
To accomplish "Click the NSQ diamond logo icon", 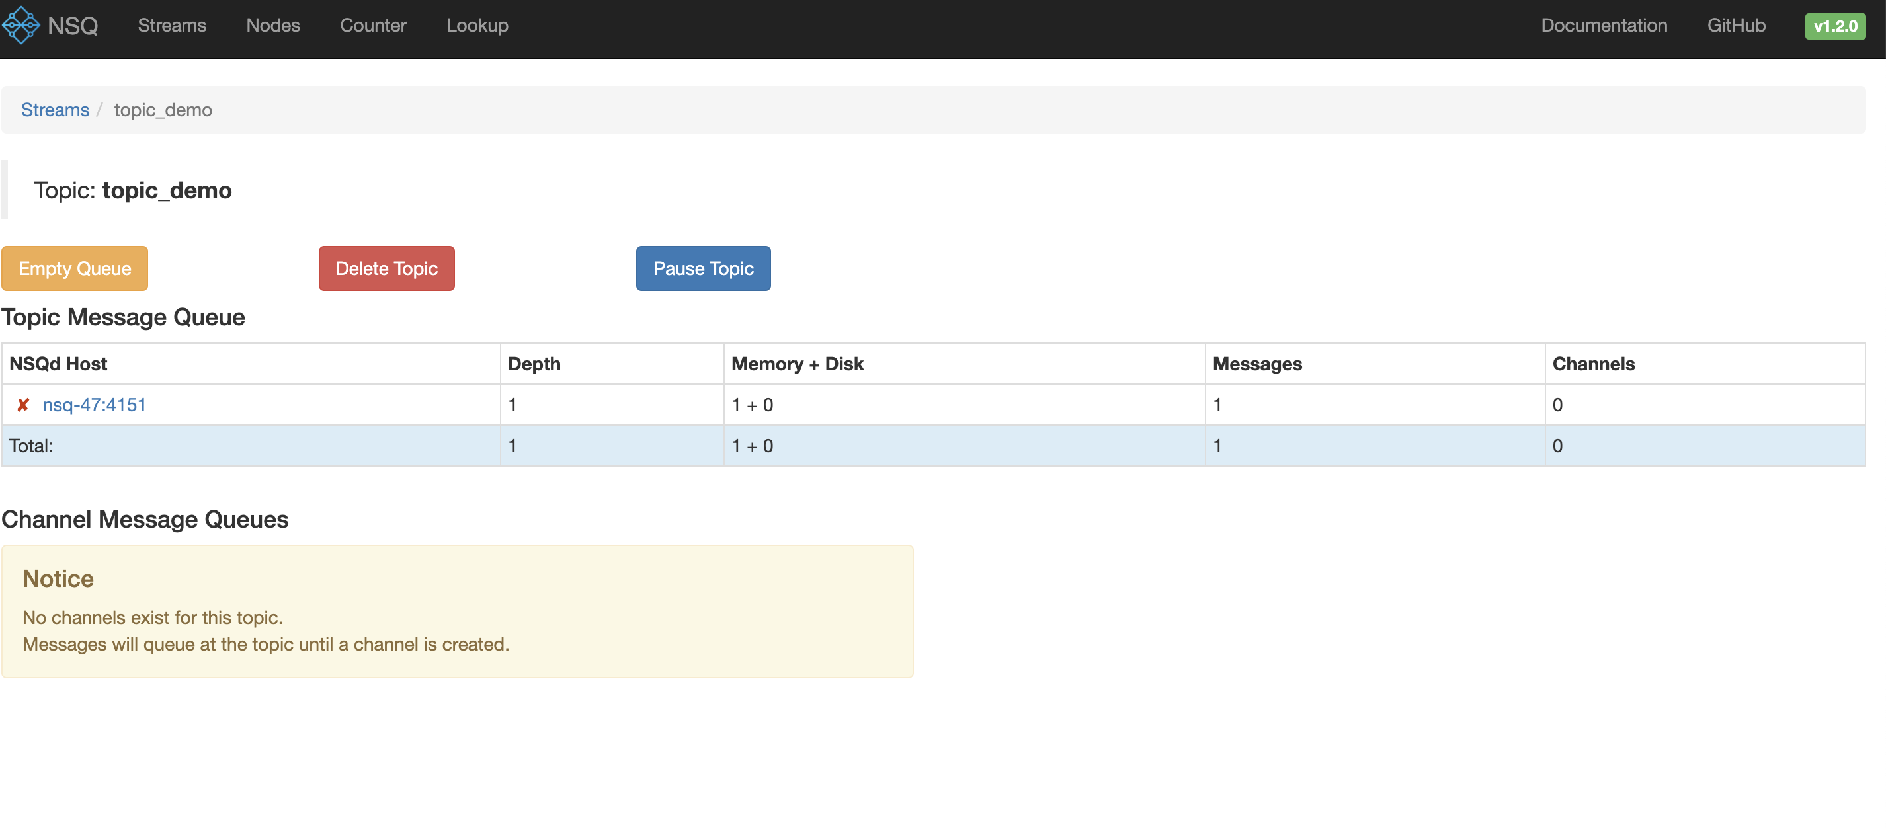I will pos(20,26).
